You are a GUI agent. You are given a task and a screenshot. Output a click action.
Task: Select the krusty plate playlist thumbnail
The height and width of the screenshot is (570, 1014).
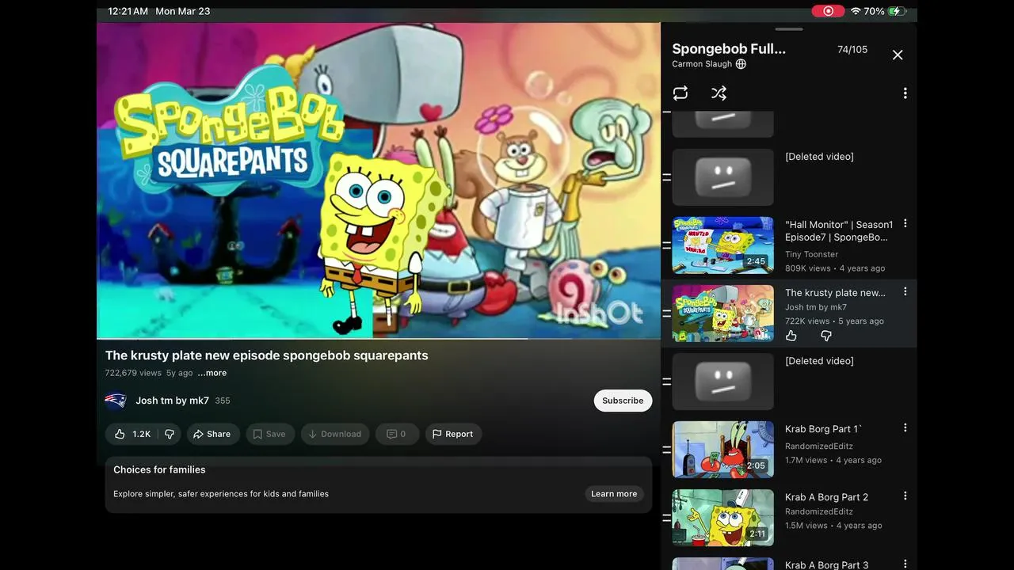click(722, 313)
